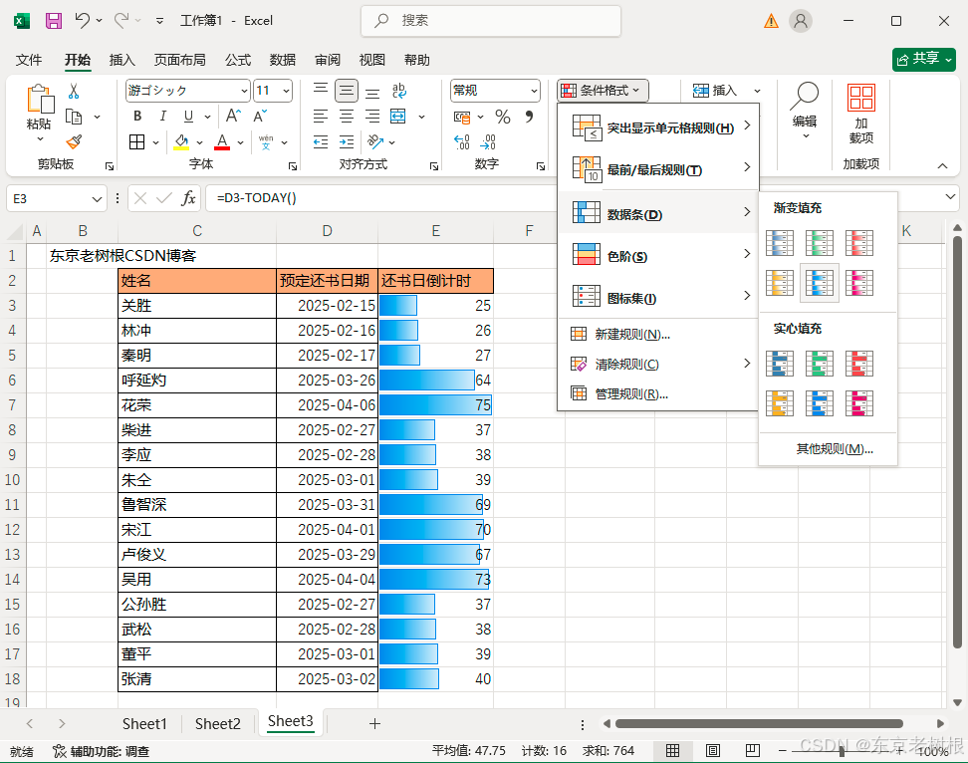Click More Rules at bottom of submenu
This screenshot has height=763, width=968.
click(x=835, y=448)
